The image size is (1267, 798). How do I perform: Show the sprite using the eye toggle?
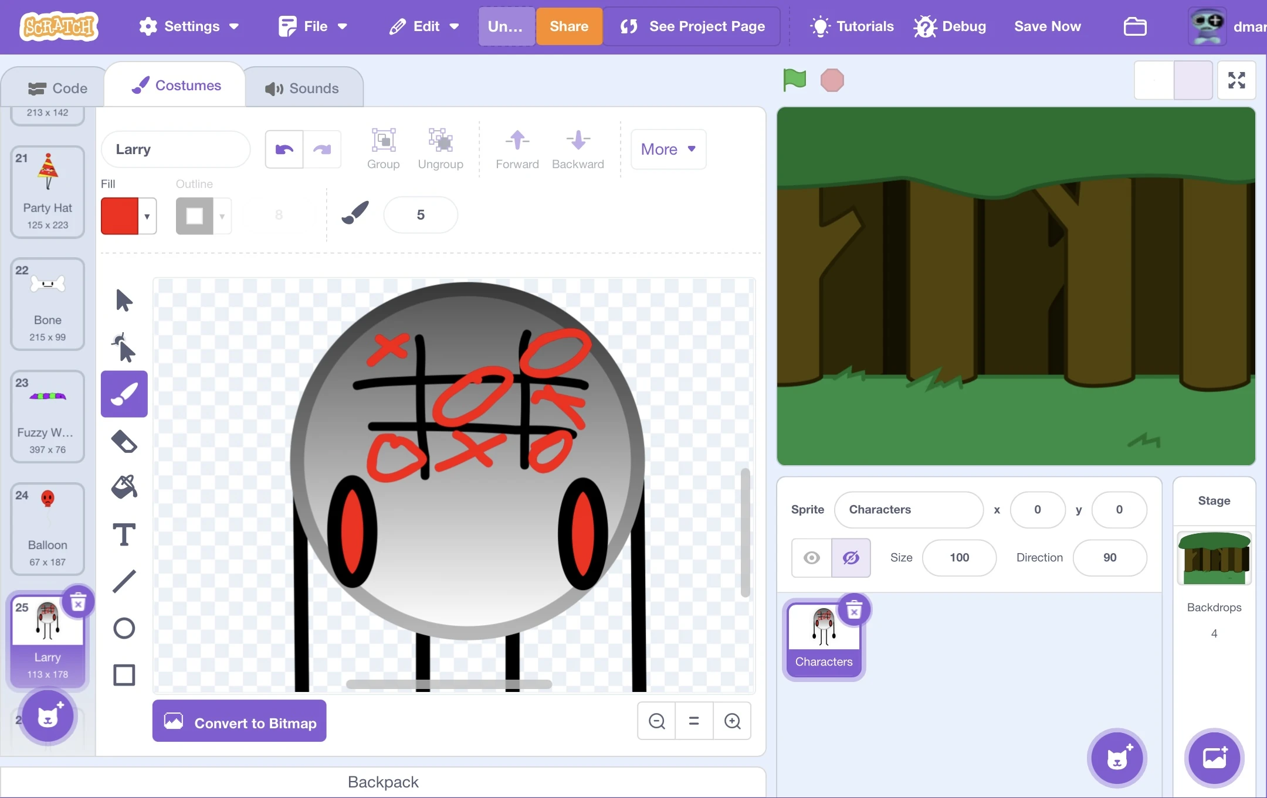[811, 558]
